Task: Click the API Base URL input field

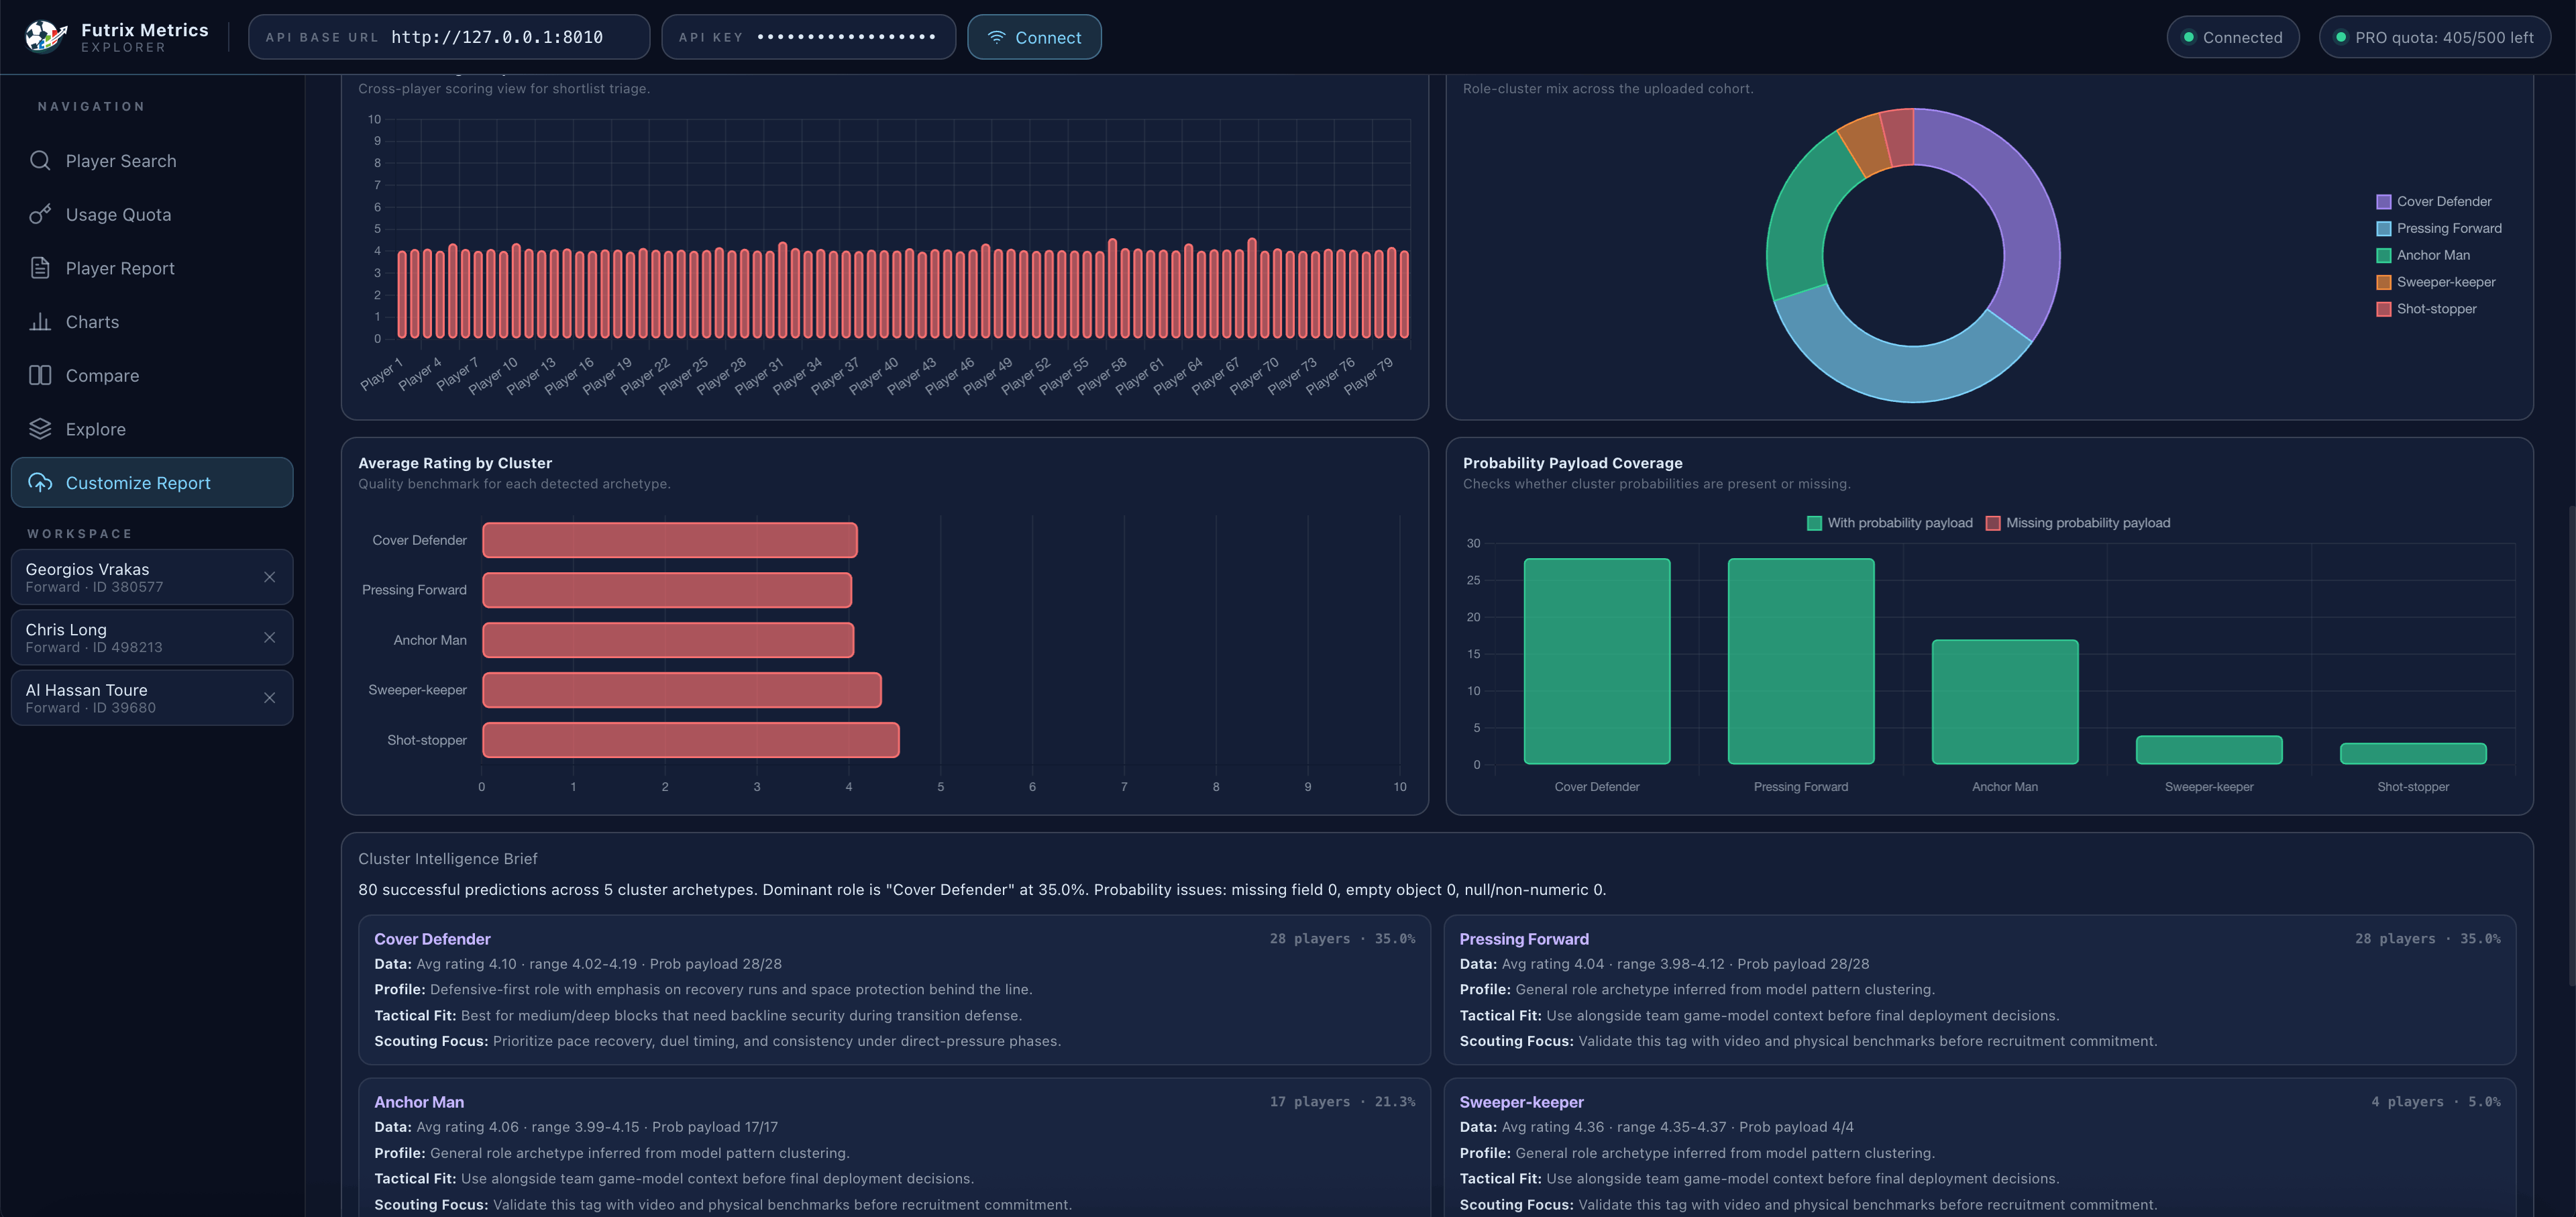Action: 450,37
